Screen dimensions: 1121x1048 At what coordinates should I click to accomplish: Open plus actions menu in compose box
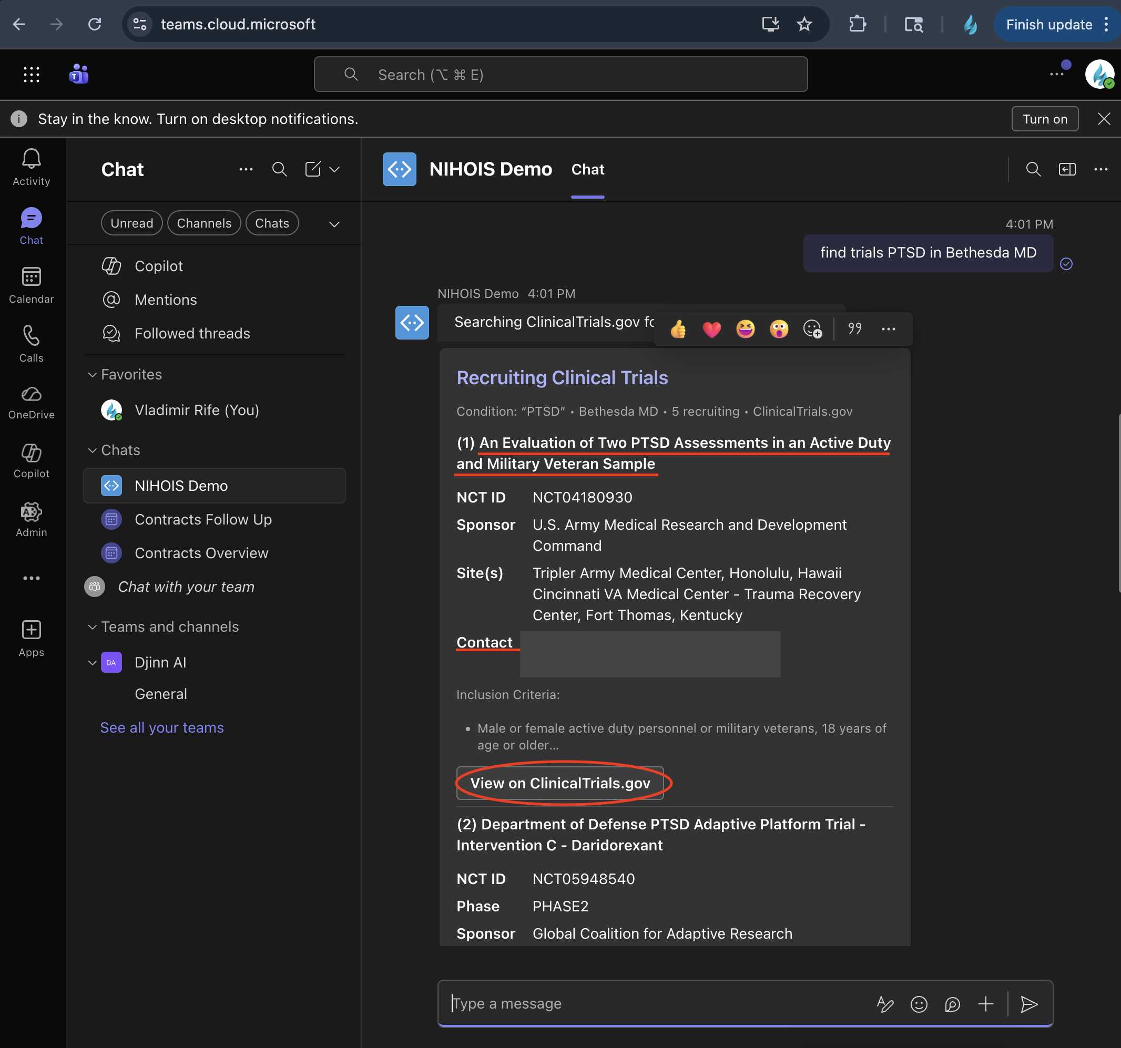point(986,1004)
